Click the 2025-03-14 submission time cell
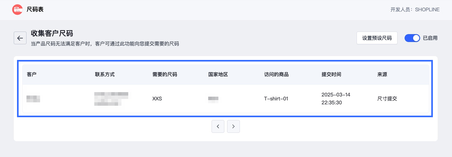This screenshot has height=157, width=452. [336, 99]
